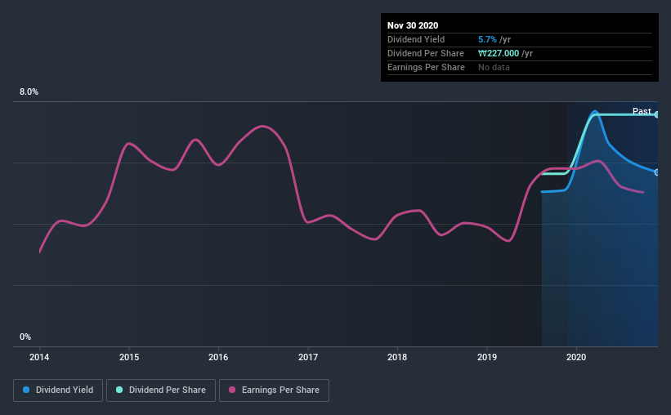The width and height of the screenshot is (671, 415).
Task: Toggle the Dividend Yield legend button
Action: [58, 390]
